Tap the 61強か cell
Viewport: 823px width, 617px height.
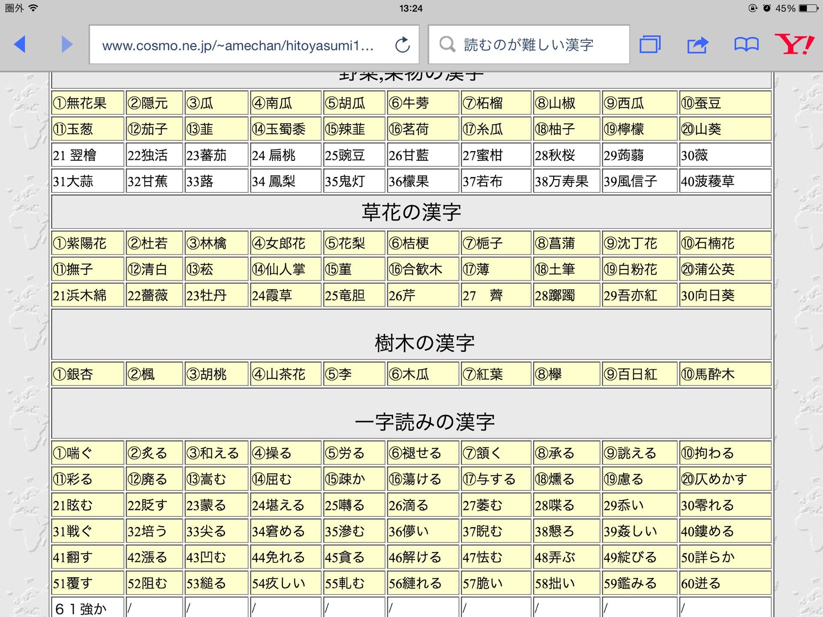(87, 608)
